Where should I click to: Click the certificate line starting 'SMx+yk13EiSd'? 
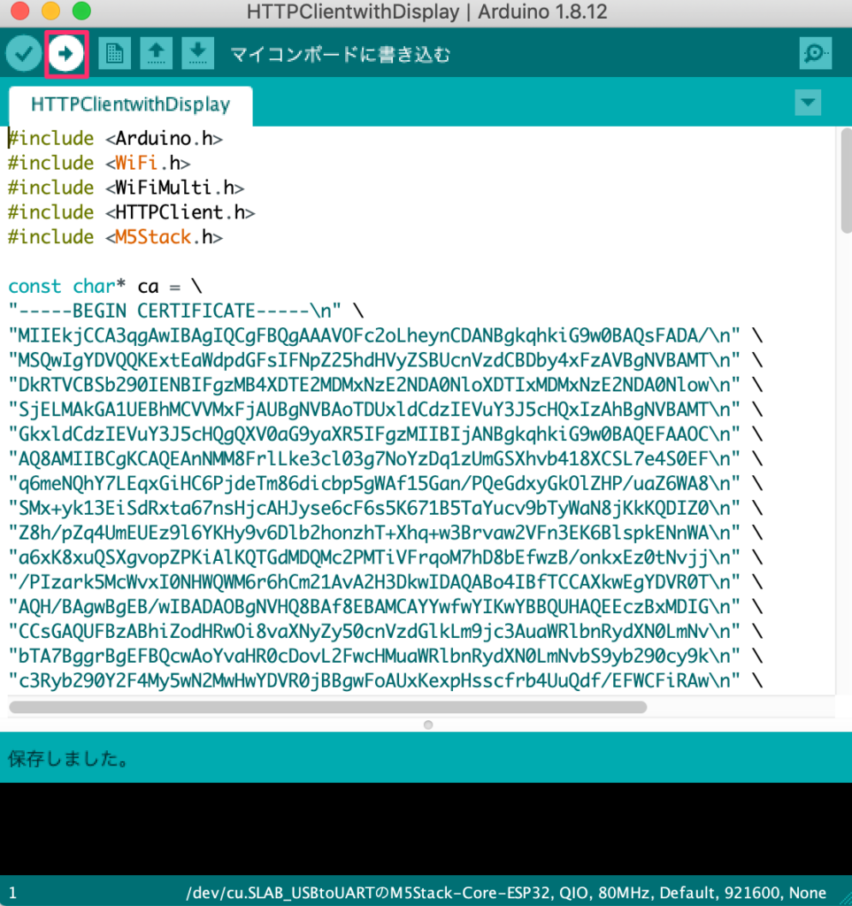(x=385, y=509)
